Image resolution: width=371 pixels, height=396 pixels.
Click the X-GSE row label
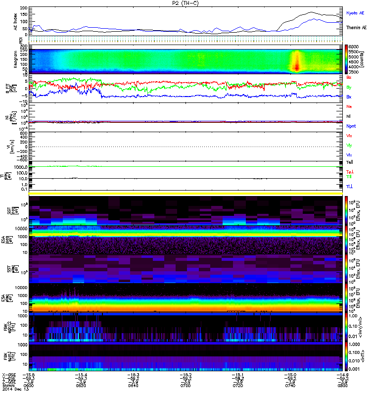[x=9, y=375]
